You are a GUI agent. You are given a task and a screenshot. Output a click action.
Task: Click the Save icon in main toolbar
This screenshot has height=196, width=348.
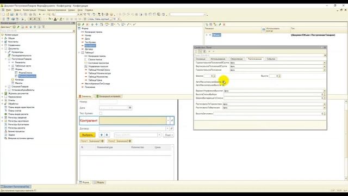[x=12, y=15]
